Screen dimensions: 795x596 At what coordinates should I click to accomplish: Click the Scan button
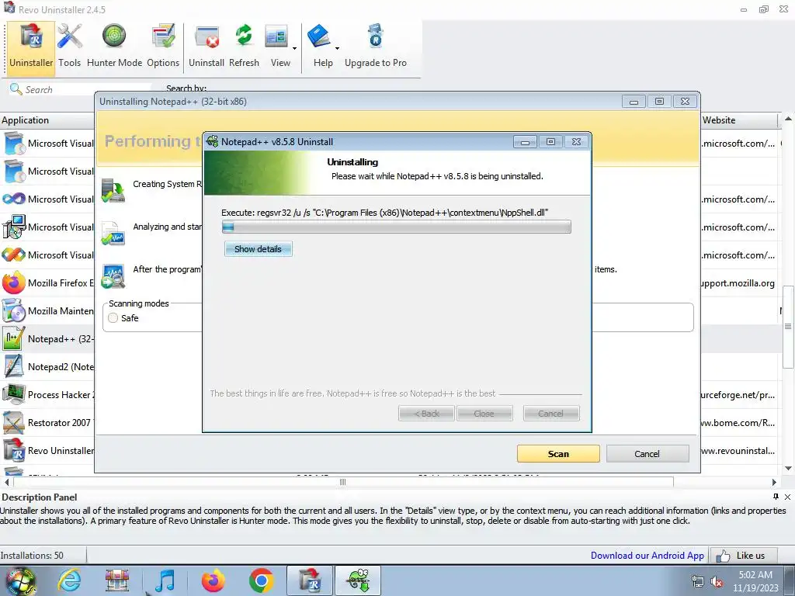click(x=558, y=453)
